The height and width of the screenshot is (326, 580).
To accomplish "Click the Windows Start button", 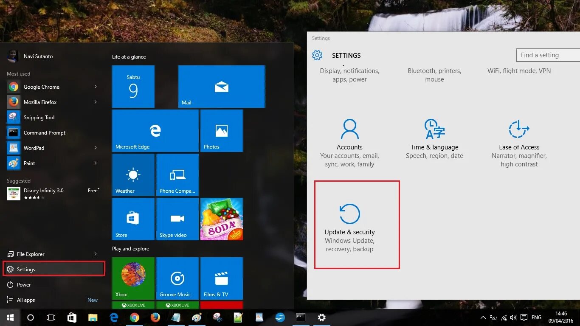I will coord(10,318).
